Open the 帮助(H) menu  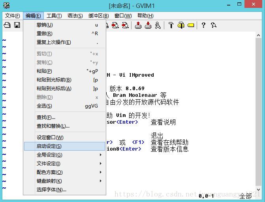tap(145, 16)
